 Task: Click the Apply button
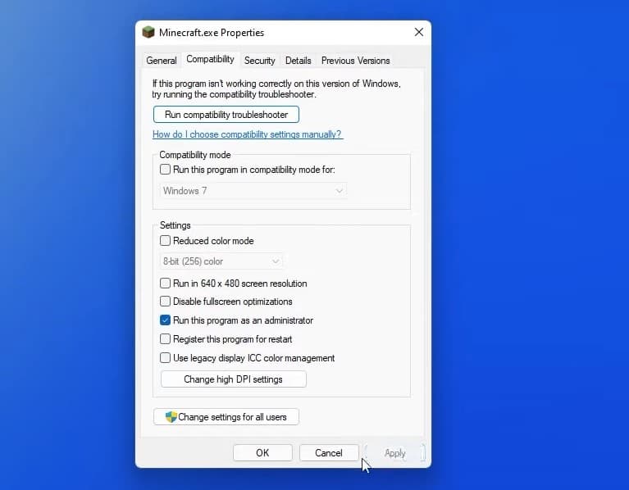tap(395, 453)
